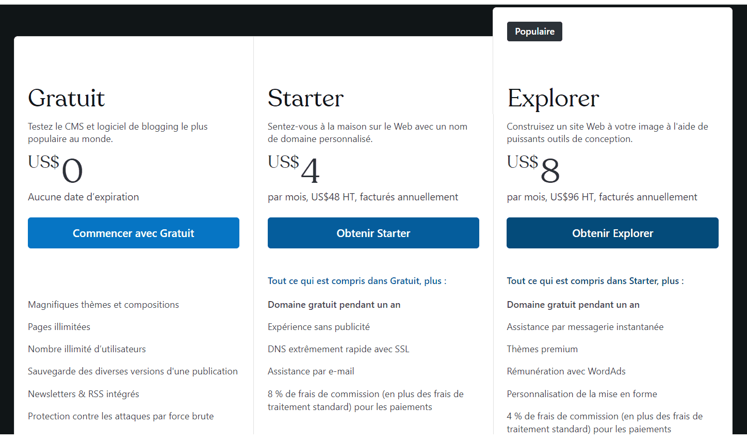Click Gratuit description 'Testez le CMS et logiciel'

118,133
